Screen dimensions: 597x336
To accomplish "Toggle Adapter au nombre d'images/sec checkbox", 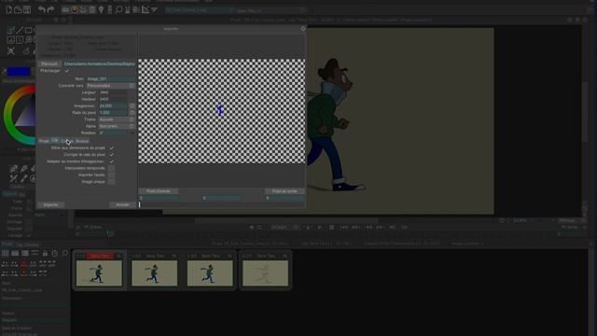I will point(111,161).
